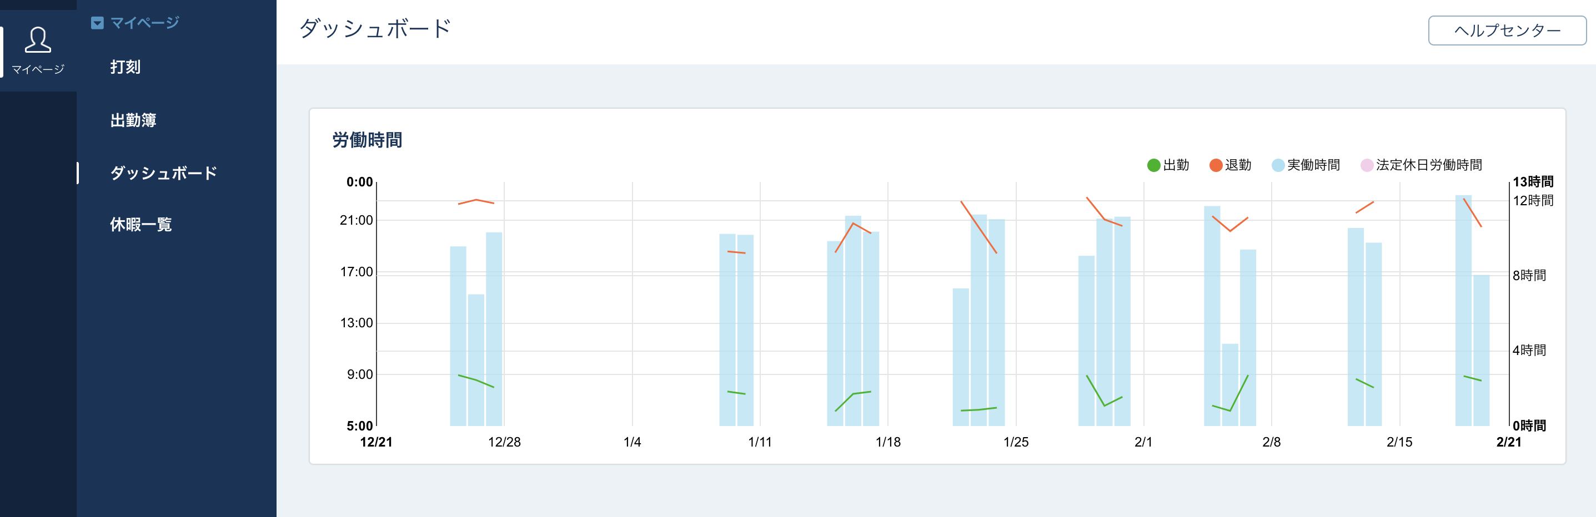Select ダッシュボード in the sidebar
The height and width of the screenshot is (517, 1596).
pyautogui.click(x=164, y=173)
